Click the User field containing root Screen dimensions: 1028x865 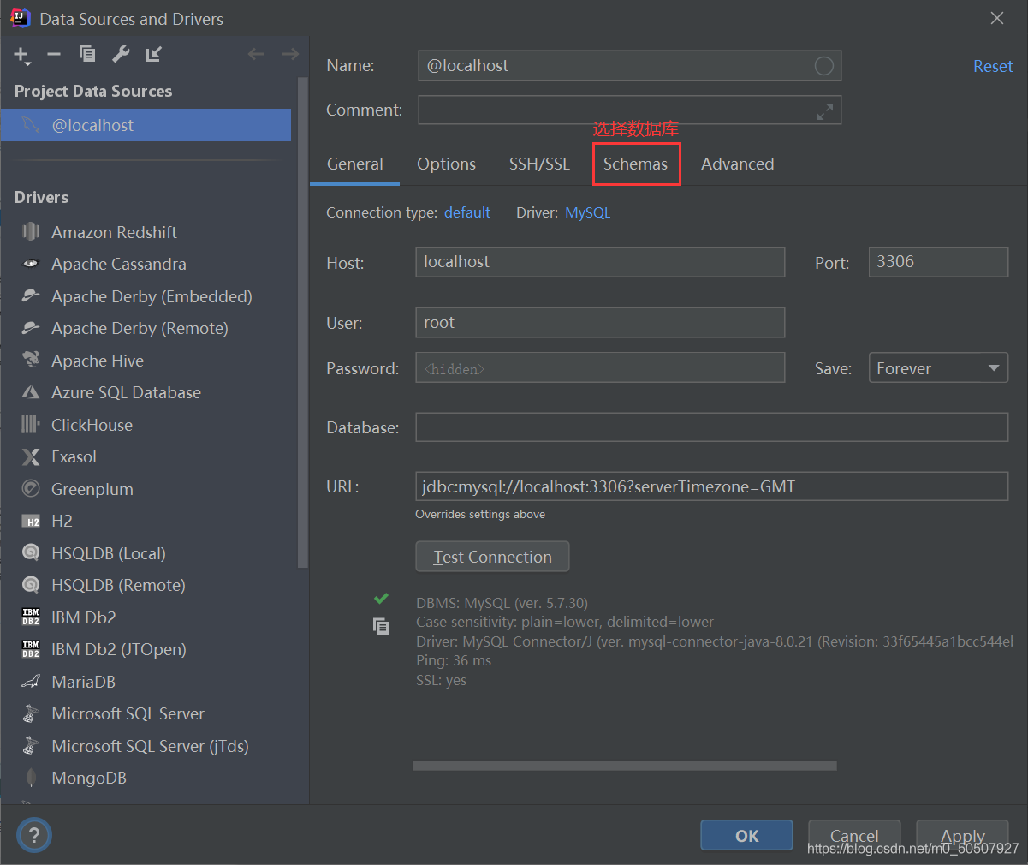click(600, 323)
